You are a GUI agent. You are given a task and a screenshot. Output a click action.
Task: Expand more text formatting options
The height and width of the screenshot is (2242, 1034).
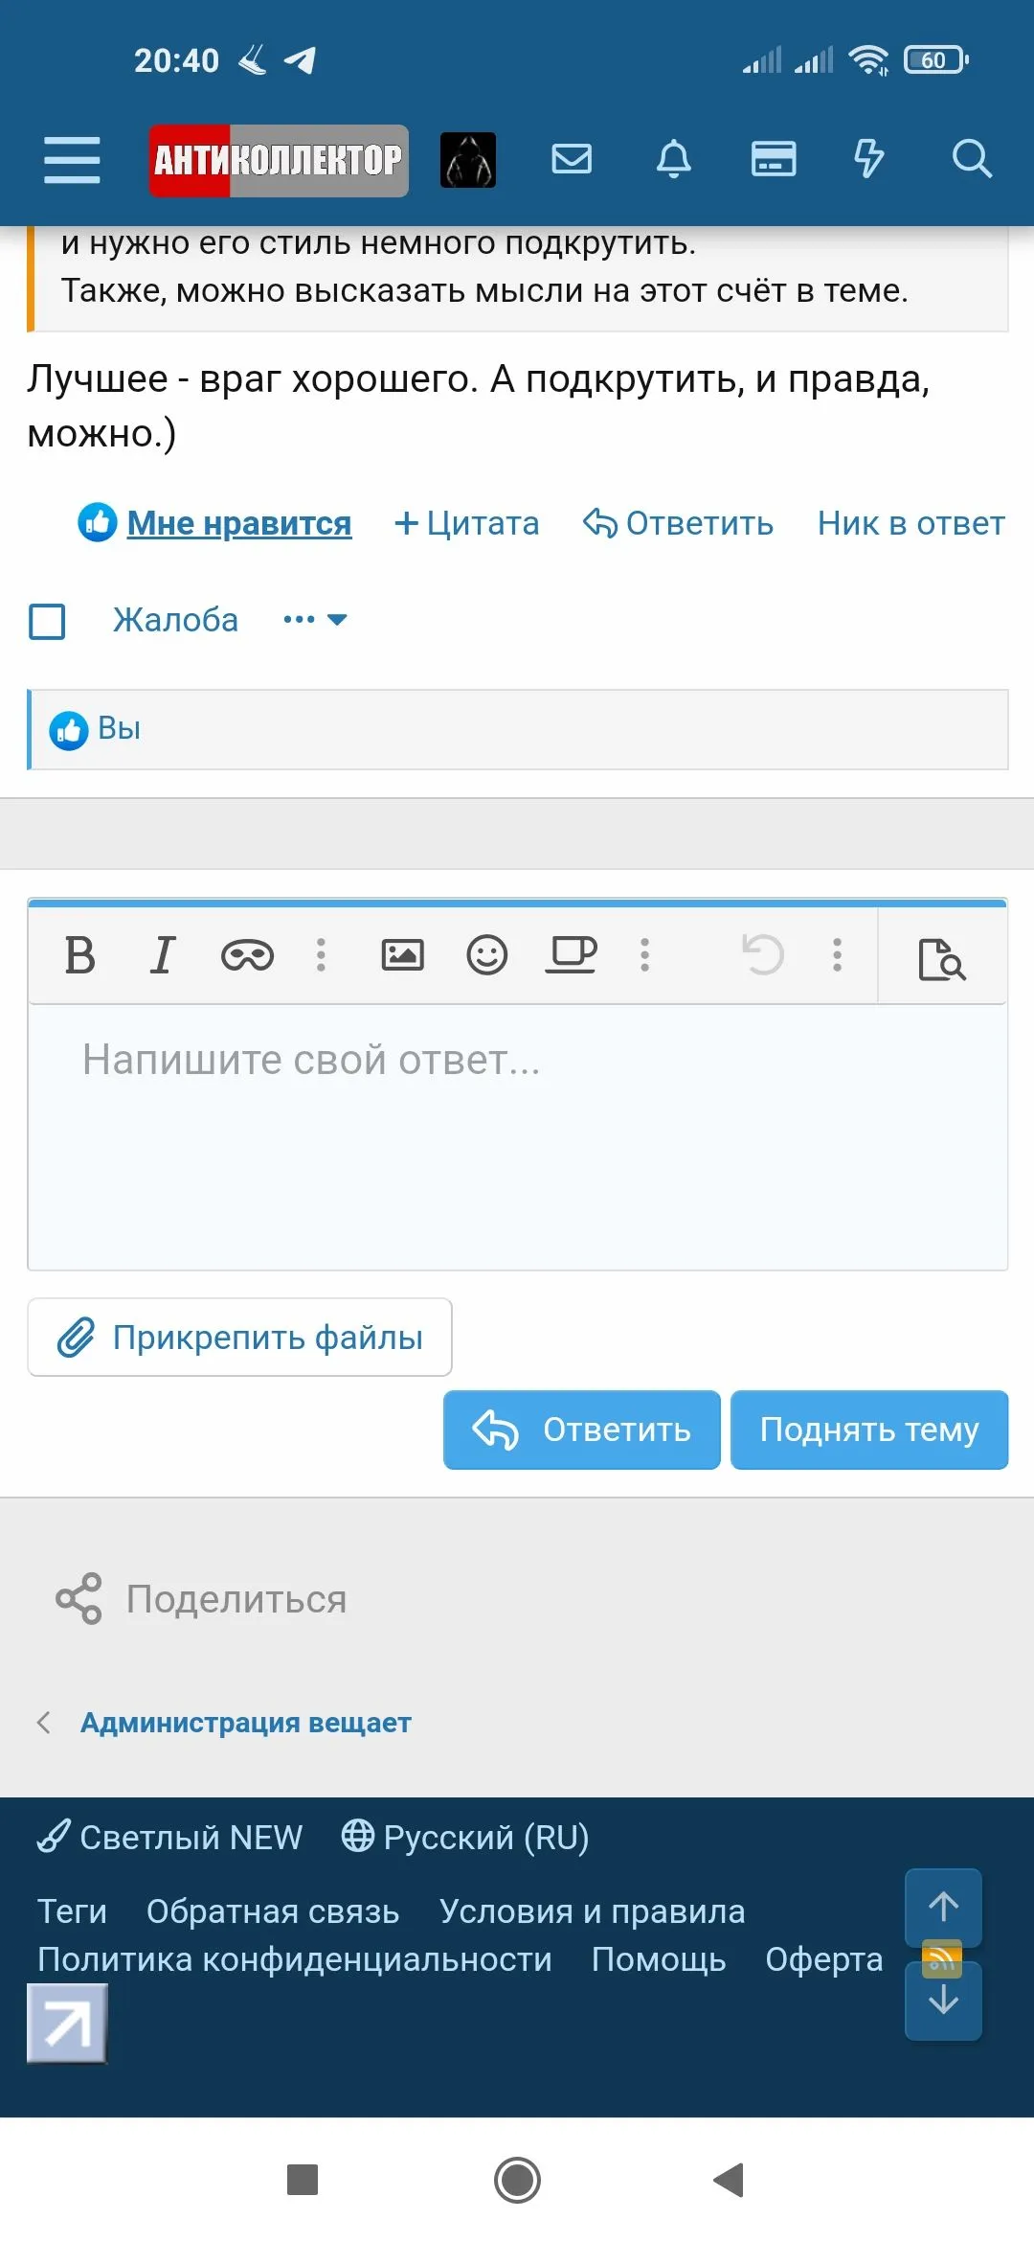coord(322,955)
